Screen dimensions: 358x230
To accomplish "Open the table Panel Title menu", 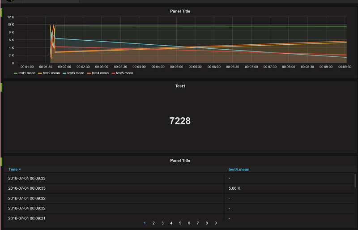I will (x=180, y=161).
